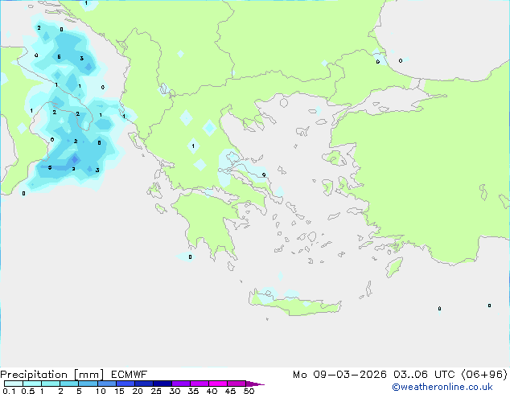Click the 'ECMWF' model label
The image size is (510, 394).
click(130, 375)
